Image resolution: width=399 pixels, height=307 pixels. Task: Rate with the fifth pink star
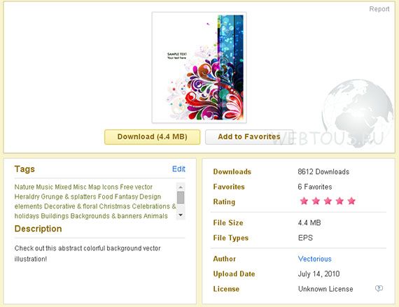tap(351, 201)
